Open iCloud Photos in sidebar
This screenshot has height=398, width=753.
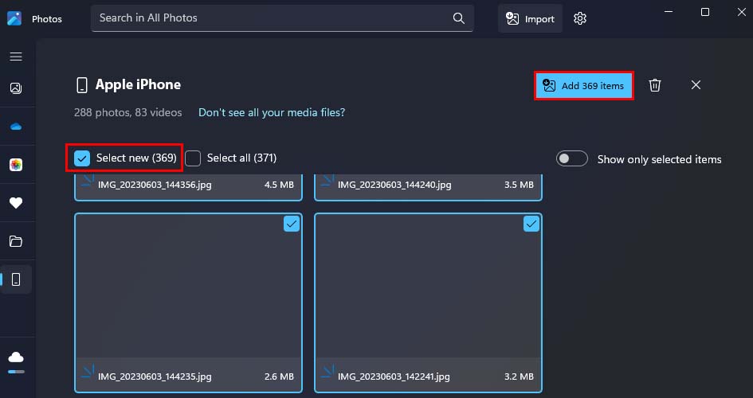pyautogui.click(x=16, y=165)
